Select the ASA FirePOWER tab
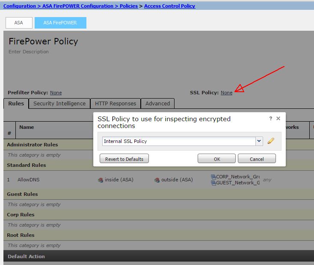 60,23
